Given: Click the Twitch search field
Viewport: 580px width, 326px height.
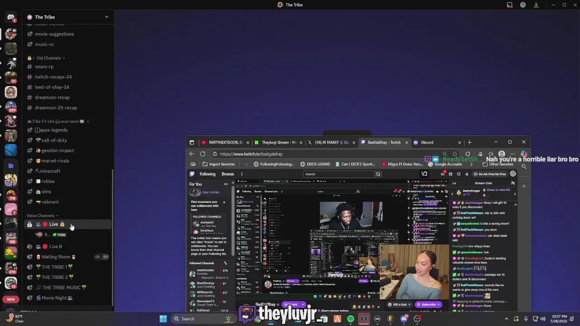Looking at the screenshot, I should pyautogui.click(x=339, y=174).
